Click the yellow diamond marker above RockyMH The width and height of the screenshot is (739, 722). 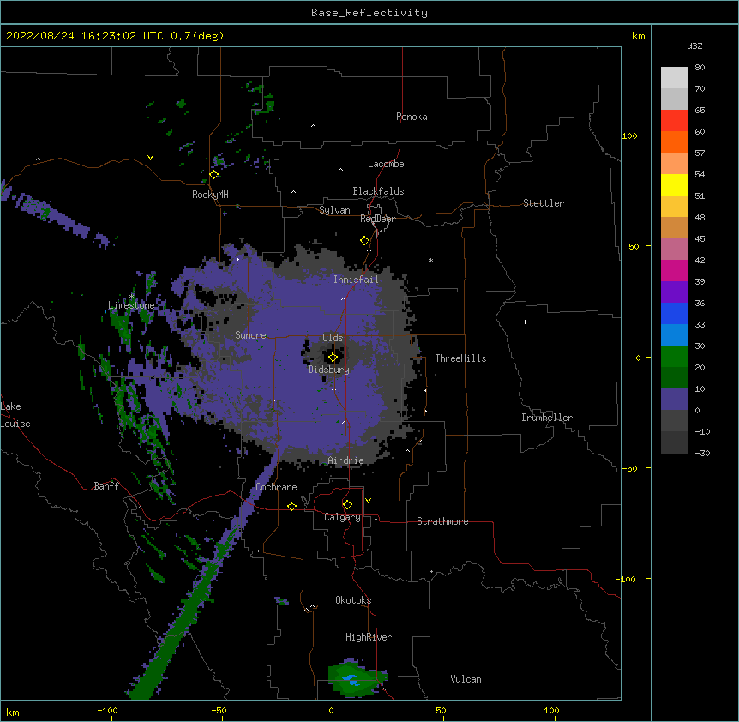click(214, 175)
